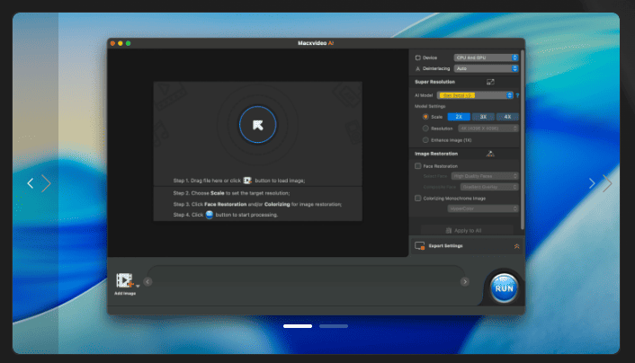The image size is (635, 363).
Task: Open the HyperColor colorizing dropdown
Action: pos(483,208)
